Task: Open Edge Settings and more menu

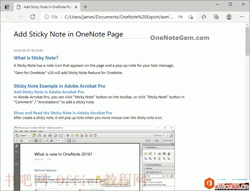Action: click(242, 17)
